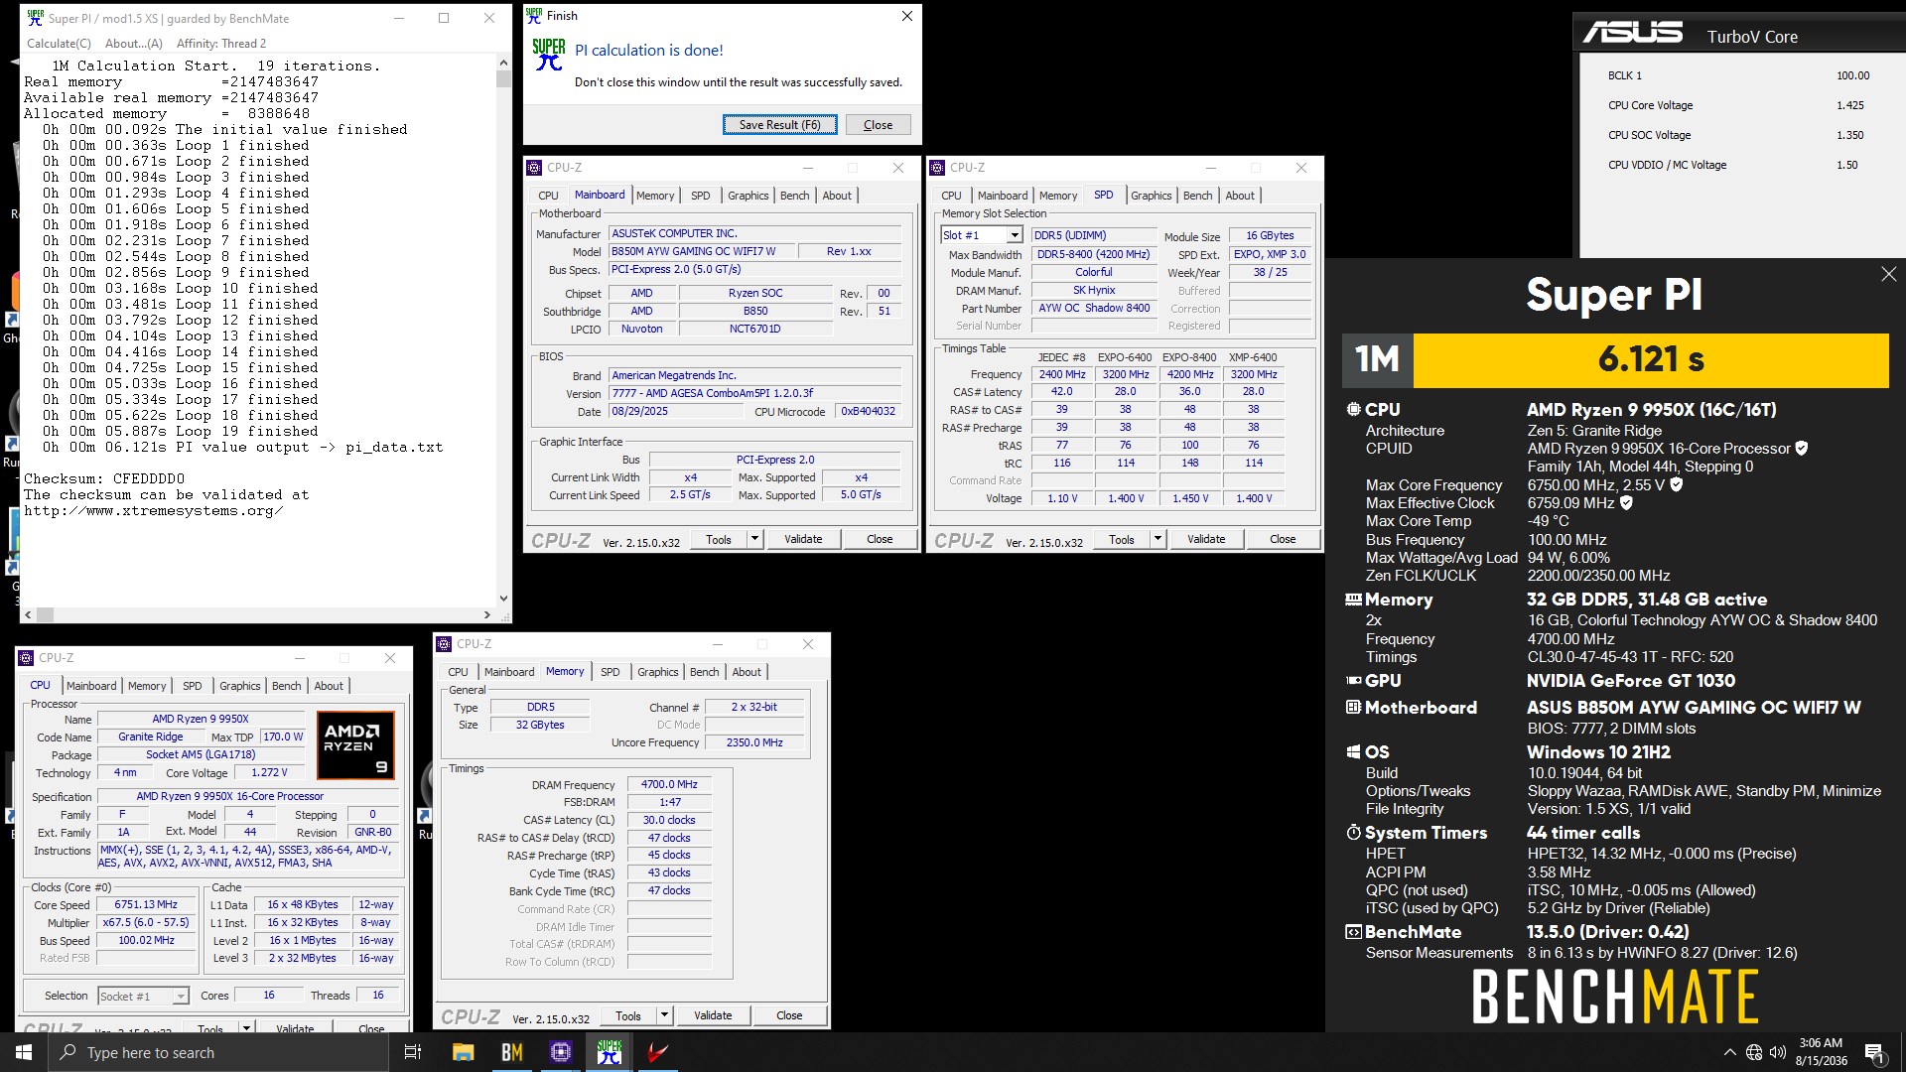This screenshot has height=1072, width=1906.
Task: Click the Windows Start button
Action: pyautogui.click(x=24, y=1052)
